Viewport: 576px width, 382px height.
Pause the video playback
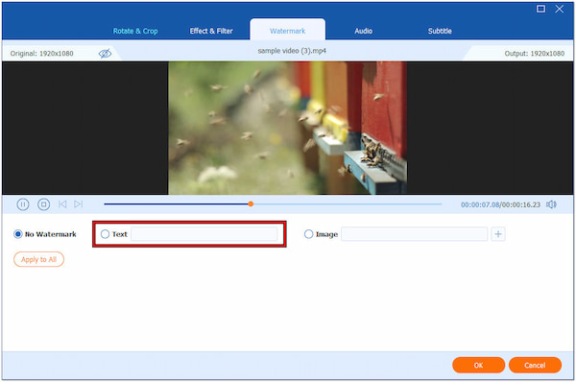[23, 204]
